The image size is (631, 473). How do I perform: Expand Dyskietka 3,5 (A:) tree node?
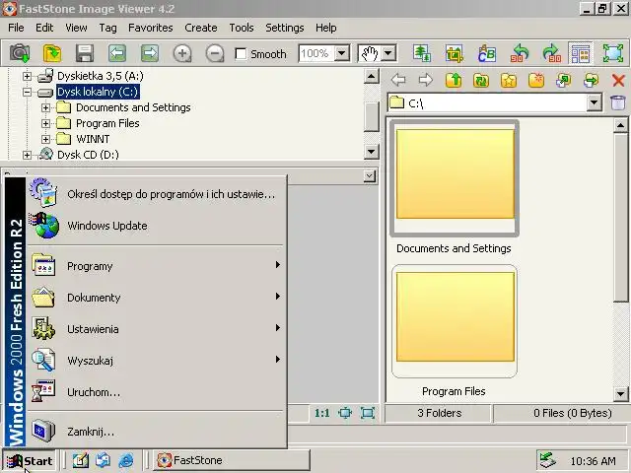27,76
